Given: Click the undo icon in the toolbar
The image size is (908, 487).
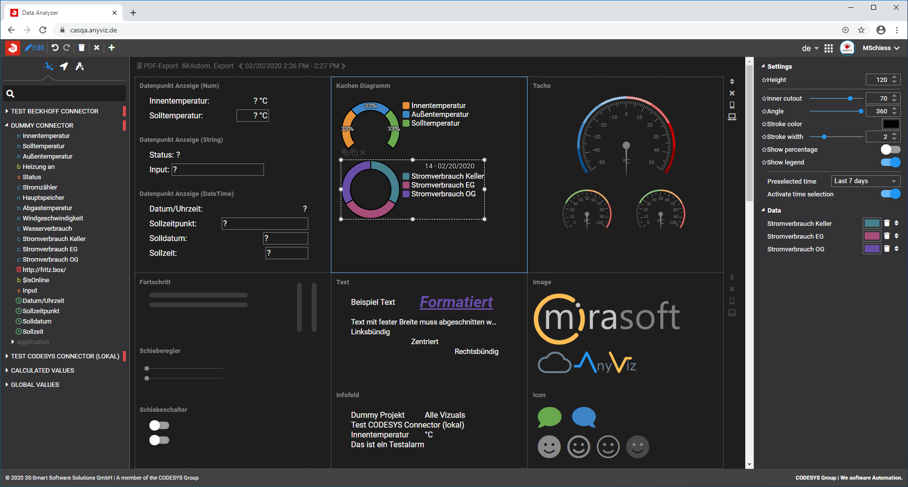Looking at the screenshot, I should coord(55,48).
